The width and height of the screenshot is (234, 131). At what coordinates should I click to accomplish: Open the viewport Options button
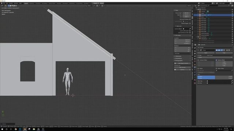[x=189, y=6]
